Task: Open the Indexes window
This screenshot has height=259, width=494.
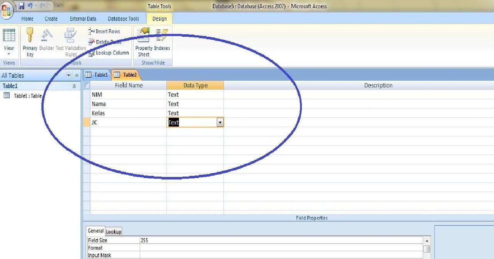Action: click(x=162, y=40)
